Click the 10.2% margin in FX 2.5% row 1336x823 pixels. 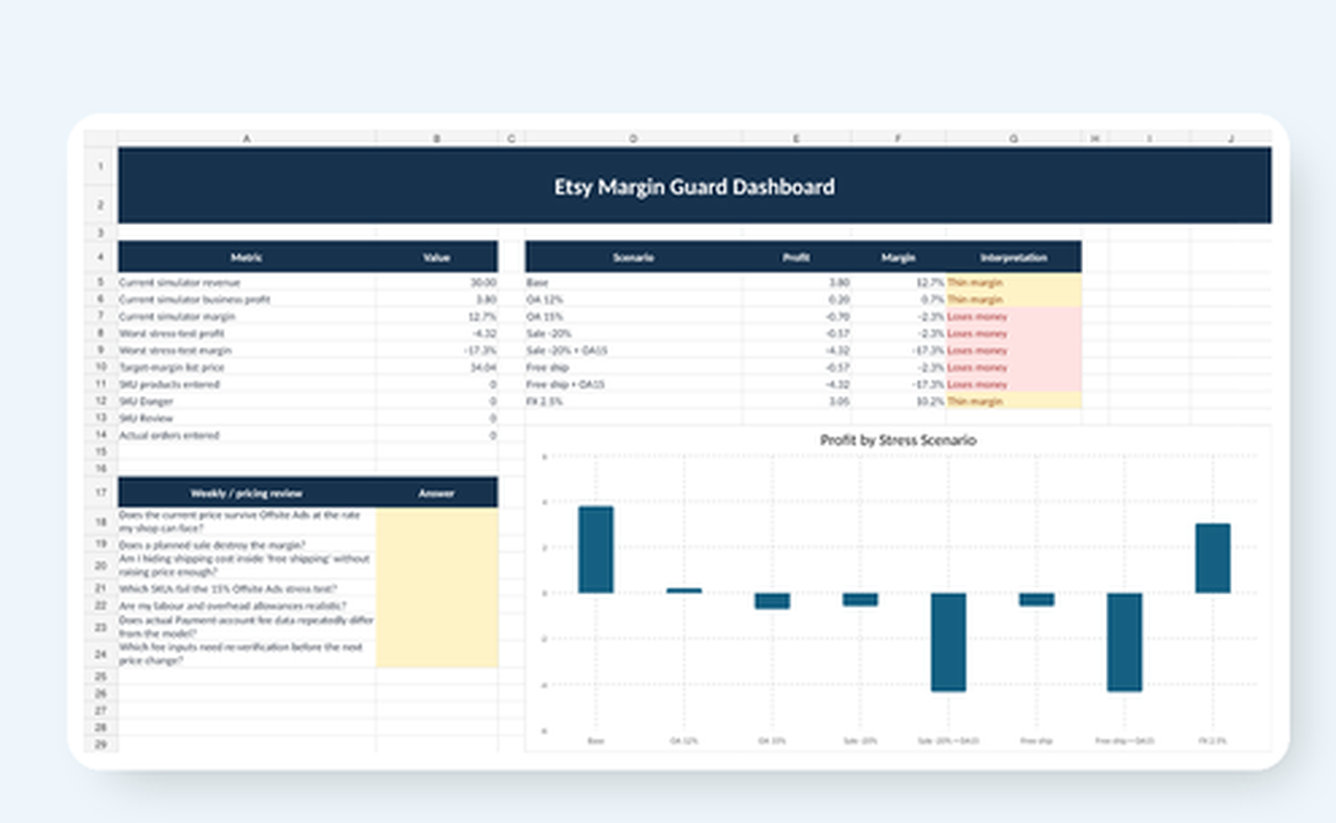coord(898,401)
